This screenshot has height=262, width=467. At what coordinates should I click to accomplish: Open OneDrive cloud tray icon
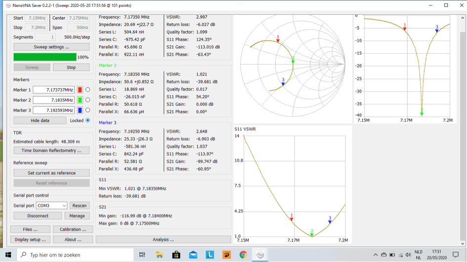tap(384, 255)
